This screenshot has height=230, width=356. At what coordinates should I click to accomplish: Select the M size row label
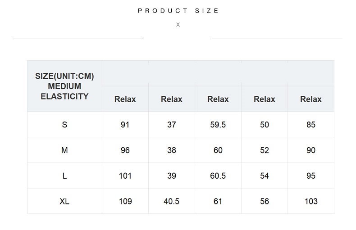point(64,150)
